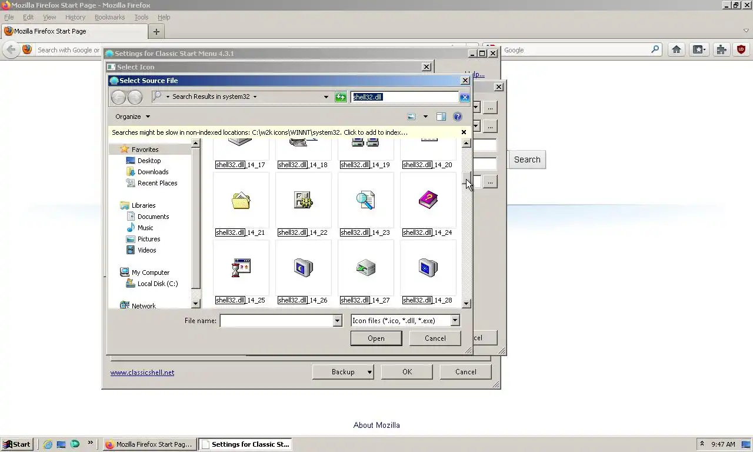Open the www.classicshell.net link
The height and width of the screenshot is (452, 753).
142,373
